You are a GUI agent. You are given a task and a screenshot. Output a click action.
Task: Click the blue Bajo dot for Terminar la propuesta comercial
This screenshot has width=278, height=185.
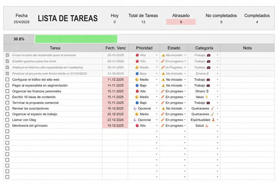[x=137, y=103]
